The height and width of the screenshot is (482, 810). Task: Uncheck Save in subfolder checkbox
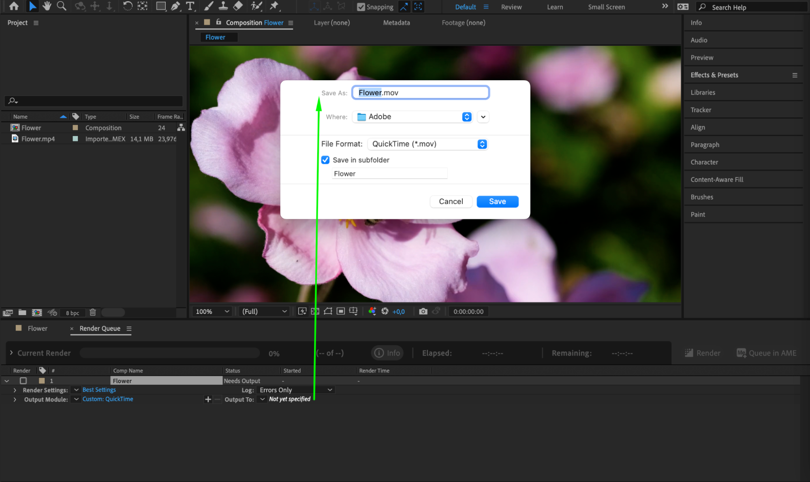pyautogui.click(x=325, y=160)
